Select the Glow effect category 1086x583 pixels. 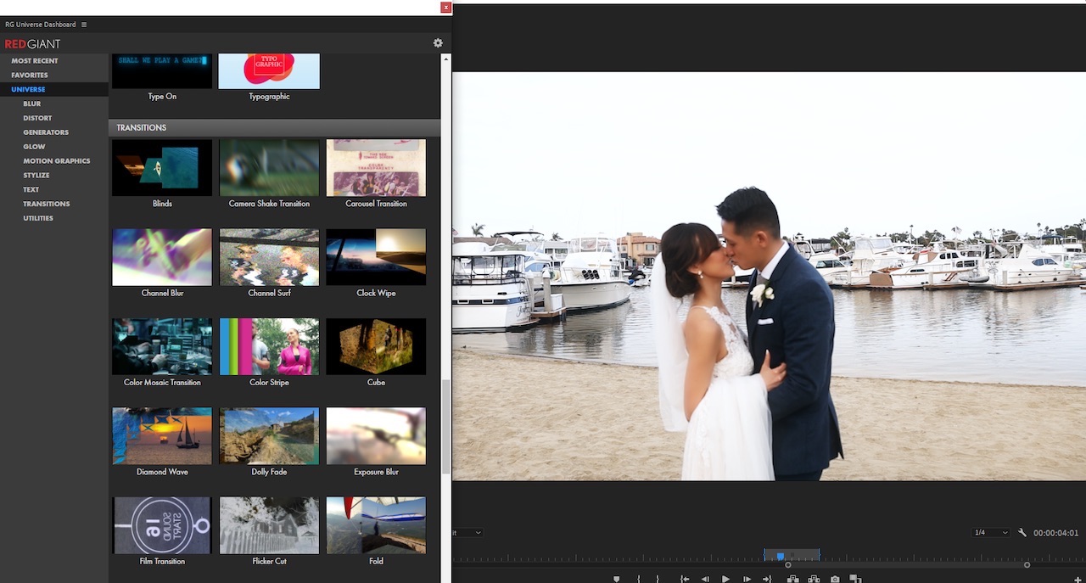(34, 146)
